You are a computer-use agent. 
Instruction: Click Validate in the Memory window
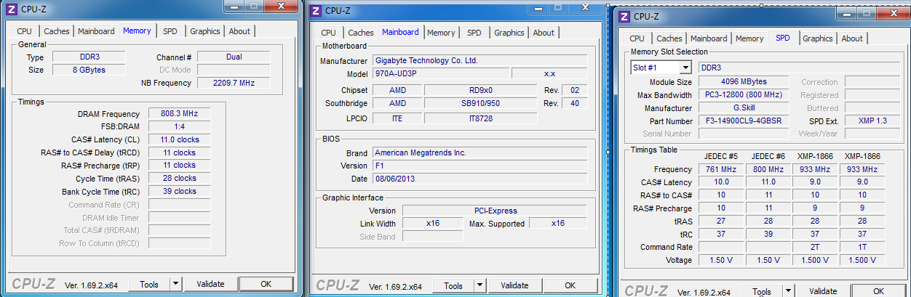tap(211, 284)
